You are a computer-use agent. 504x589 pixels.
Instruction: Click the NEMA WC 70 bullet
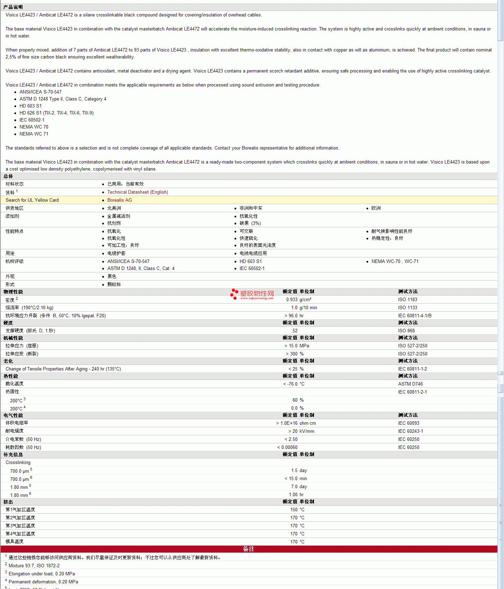[x=34, y=127]
